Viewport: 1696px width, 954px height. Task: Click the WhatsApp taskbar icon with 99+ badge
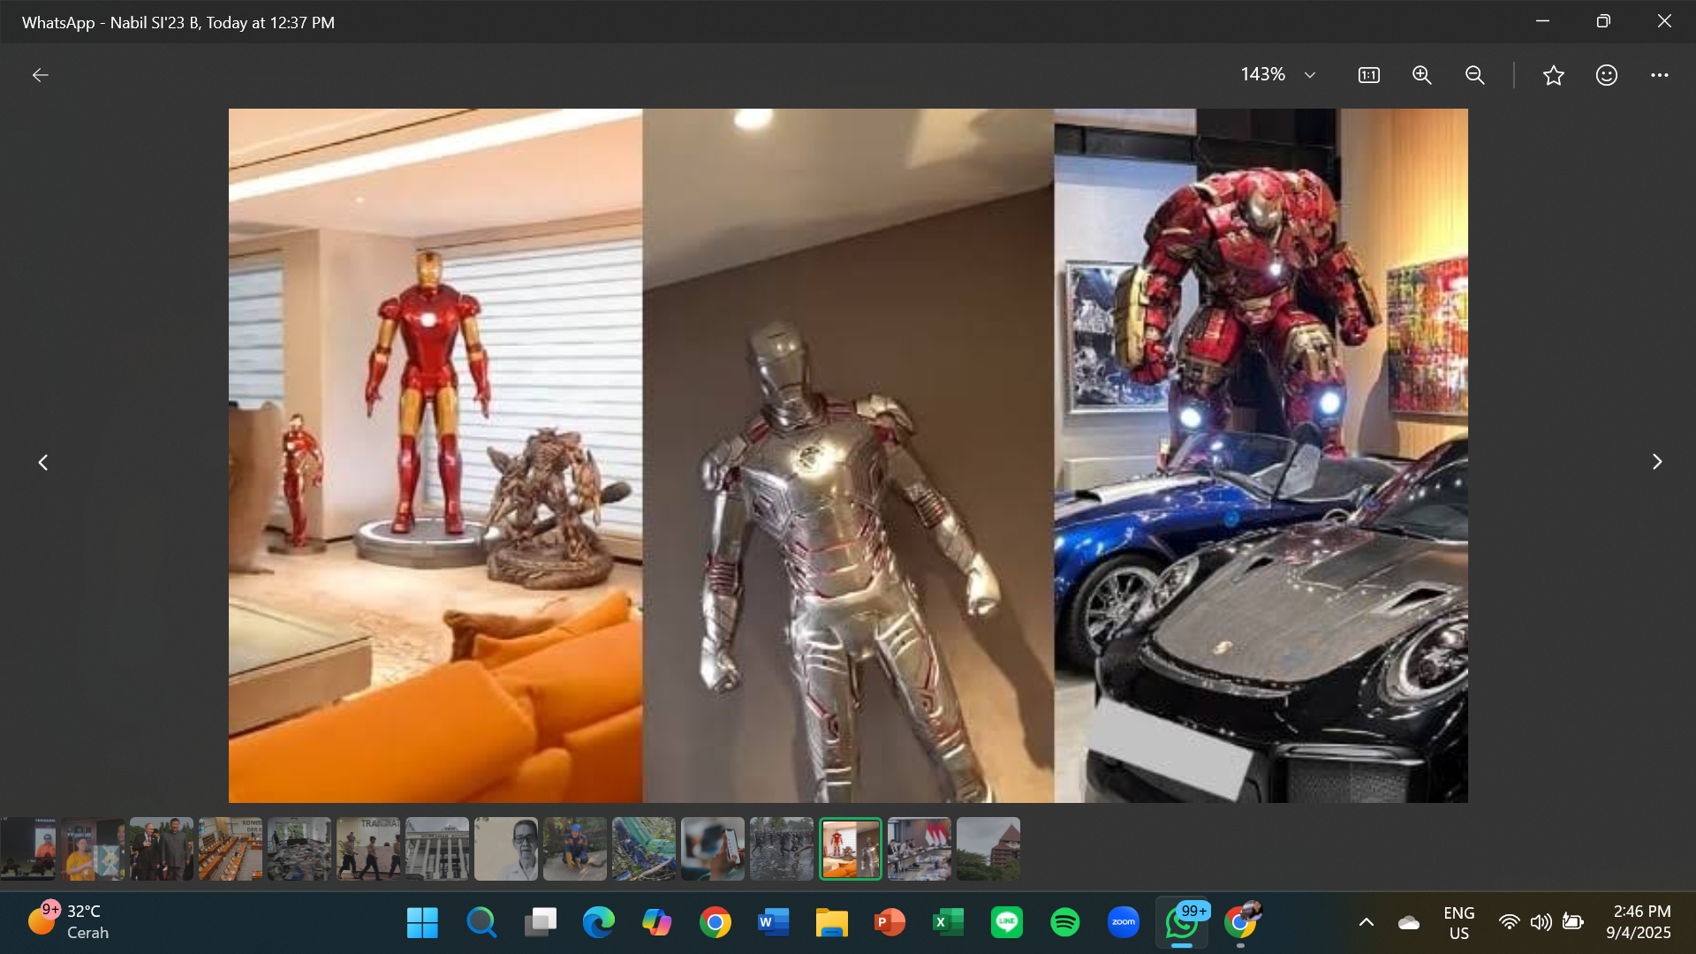click(x=1182, y=923)
